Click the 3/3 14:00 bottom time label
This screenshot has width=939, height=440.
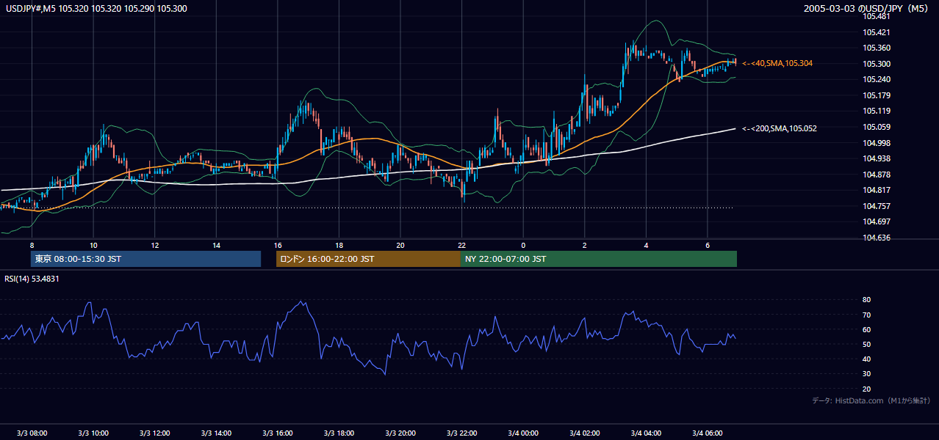(x=216, y=433)
